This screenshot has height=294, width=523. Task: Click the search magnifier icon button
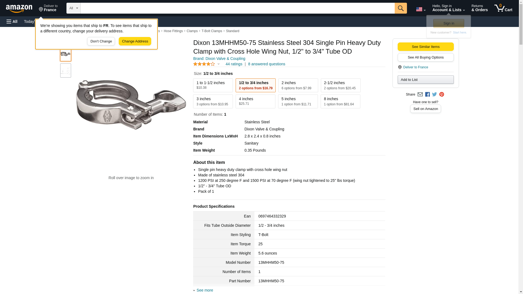(x=400, y=8)
